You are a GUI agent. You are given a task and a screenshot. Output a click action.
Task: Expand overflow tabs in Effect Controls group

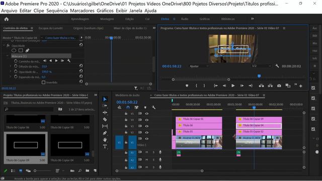[x=154, y=28]
